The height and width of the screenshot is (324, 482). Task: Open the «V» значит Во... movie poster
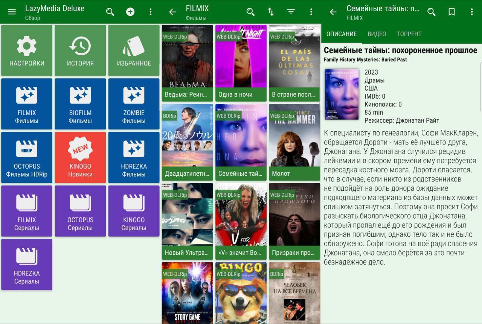241,221
